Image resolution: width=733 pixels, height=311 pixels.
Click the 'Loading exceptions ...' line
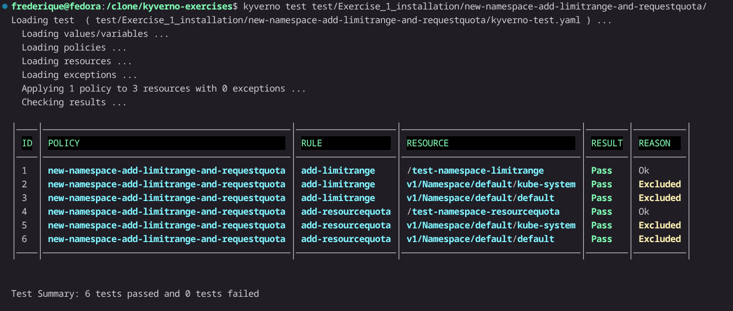point(80,75)
